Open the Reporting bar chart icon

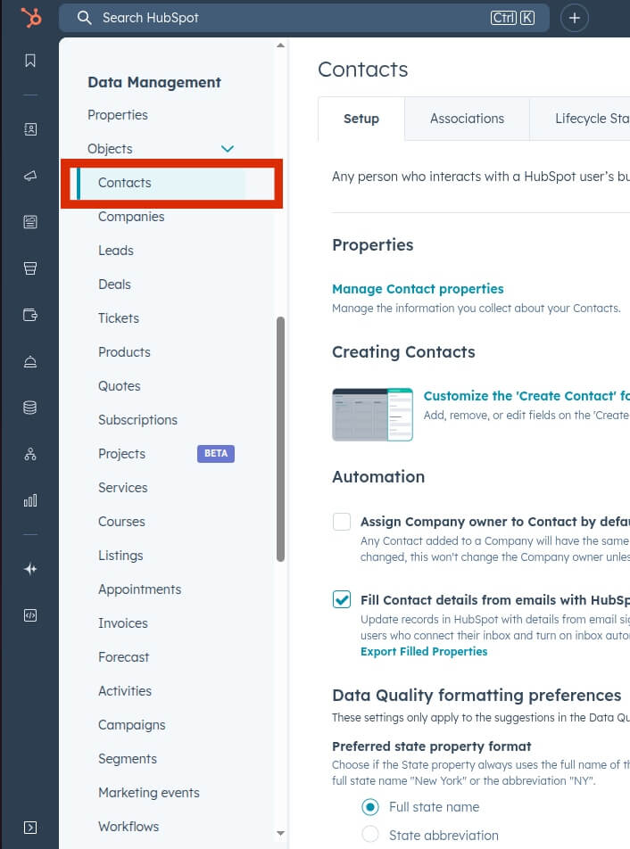(30, 500)
